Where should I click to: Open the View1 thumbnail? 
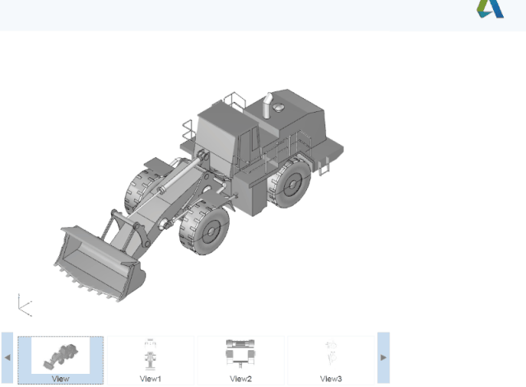point(151,360)
